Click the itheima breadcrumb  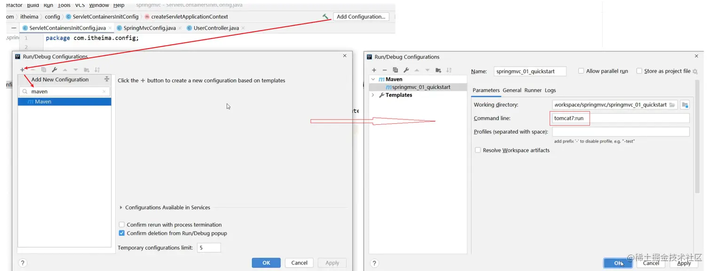click(29, 16)
